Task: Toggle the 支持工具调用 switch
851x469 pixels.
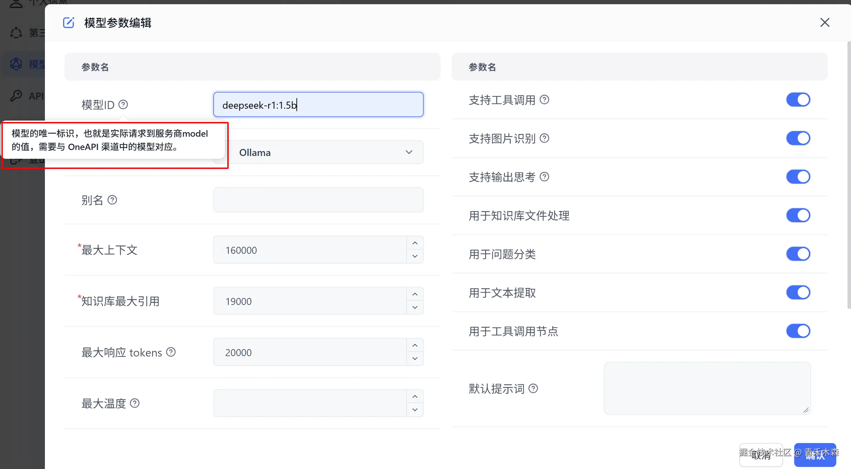Action: click(x=798, y=100)
